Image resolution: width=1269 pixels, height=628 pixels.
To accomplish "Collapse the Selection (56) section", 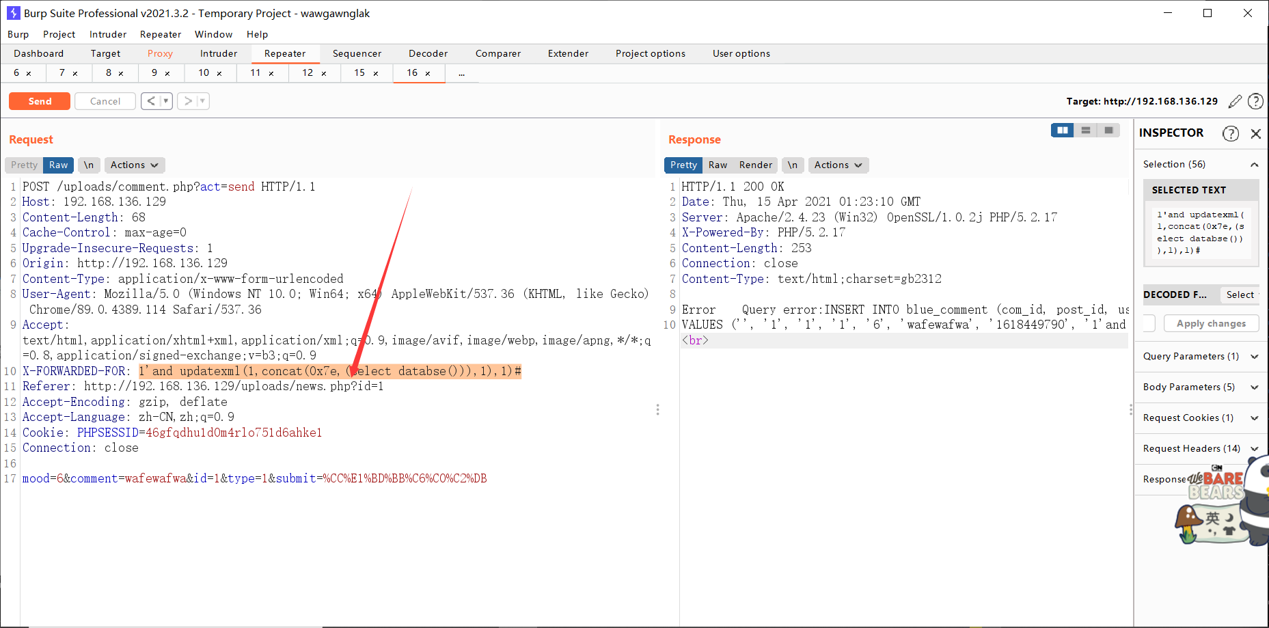I will [x=1255, y=164].
